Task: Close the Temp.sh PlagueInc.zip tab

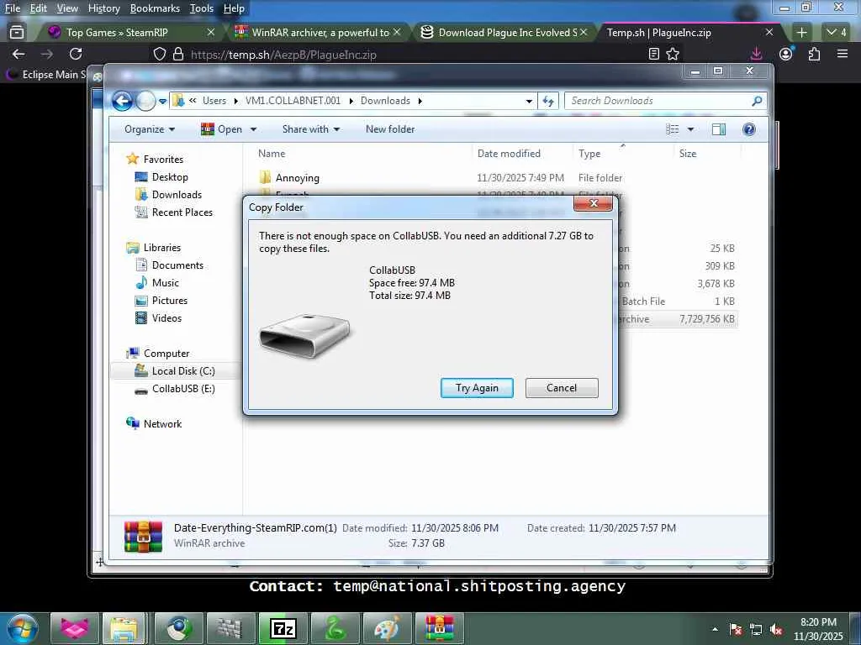Action: (769, 33)
